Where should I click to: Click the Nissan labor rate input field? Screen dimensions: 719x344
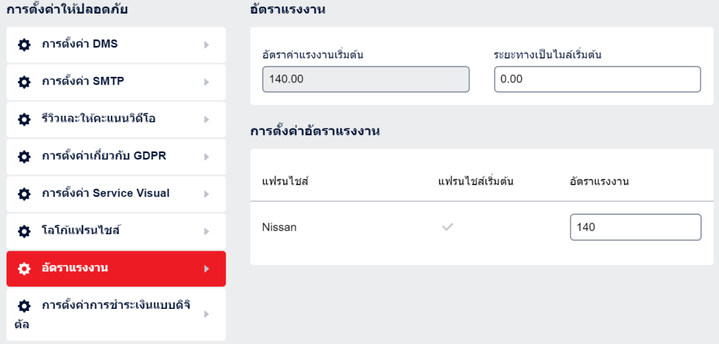[634, 228]
